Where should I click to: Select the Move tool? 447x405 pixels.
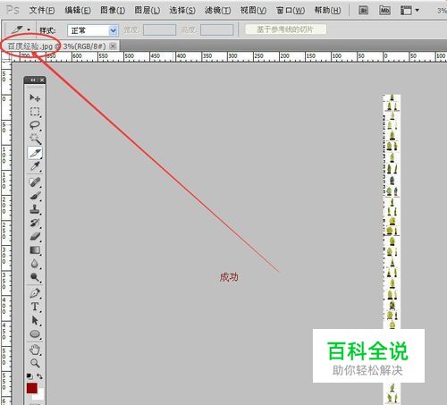[x=35, y=97]
